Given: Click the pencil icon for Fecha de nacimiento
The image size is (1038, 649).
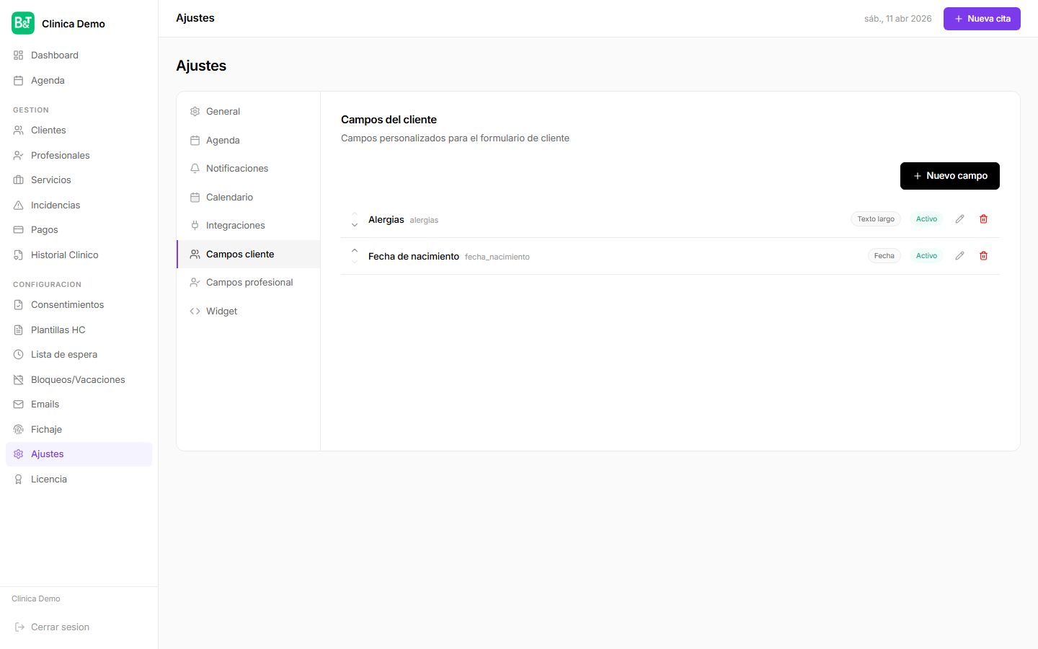Looking at the screenshot, I should coord(959,256).
